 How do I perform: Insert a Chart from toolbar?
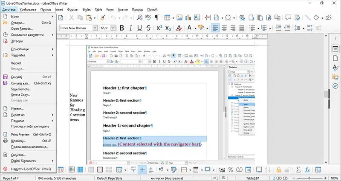tap(188, 17)
